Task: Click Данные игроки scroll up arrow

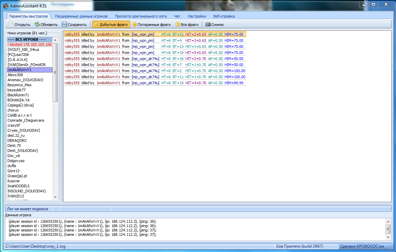Action: click(x=388, y=221)
